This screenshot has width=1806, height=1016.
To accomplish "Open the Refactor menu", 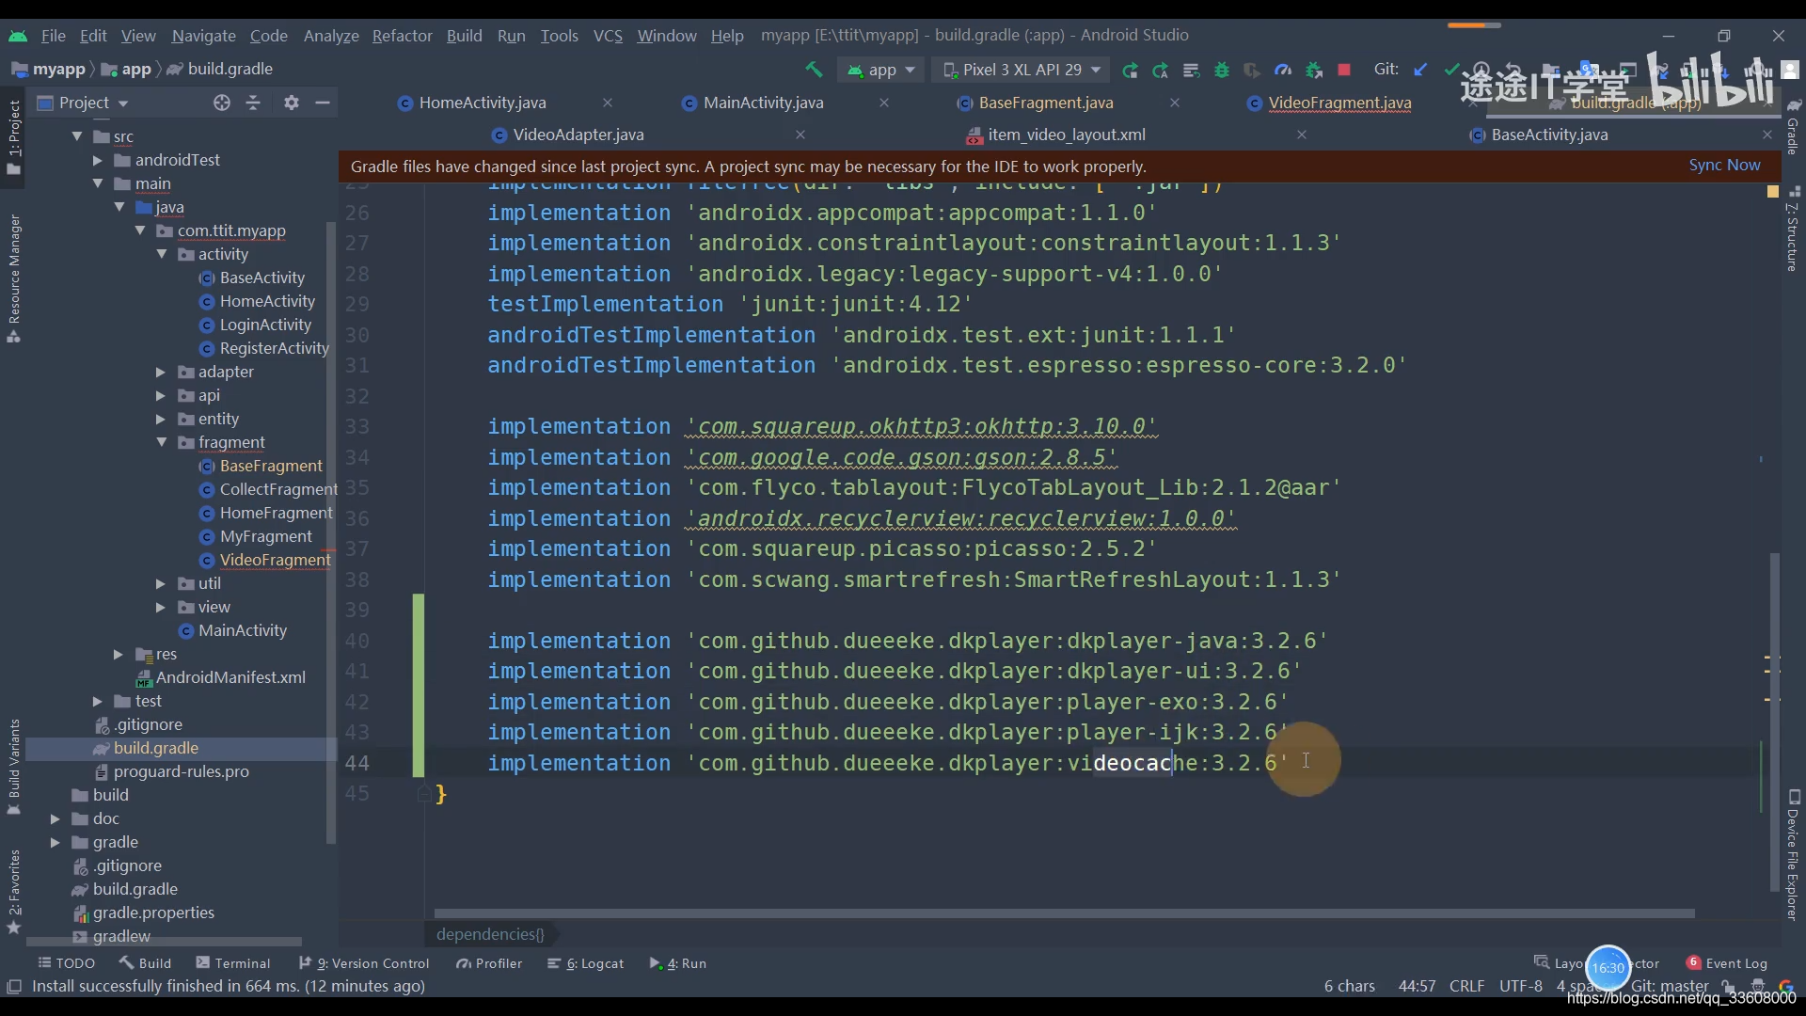I will [x=402, y=36].
